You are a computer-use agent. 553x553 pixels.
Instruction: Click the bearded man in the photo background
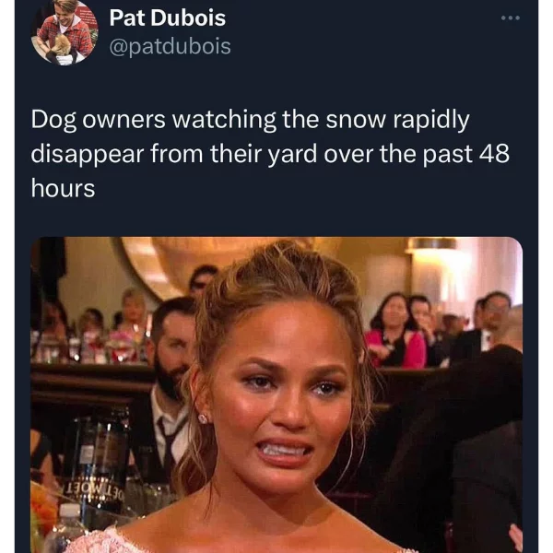click(x=171, y=371)
